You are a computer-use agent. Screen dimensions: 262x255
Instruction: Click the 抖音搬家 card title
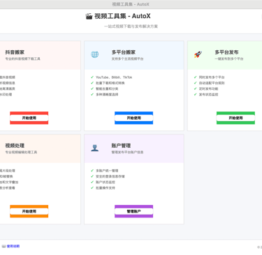click(x=15, y=52)
